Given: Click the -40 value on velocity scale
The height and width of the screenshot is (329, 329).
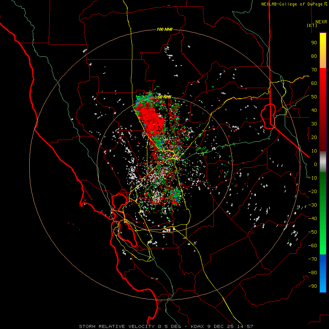Looking at the screenshot, I should click(x=313, y=219).
